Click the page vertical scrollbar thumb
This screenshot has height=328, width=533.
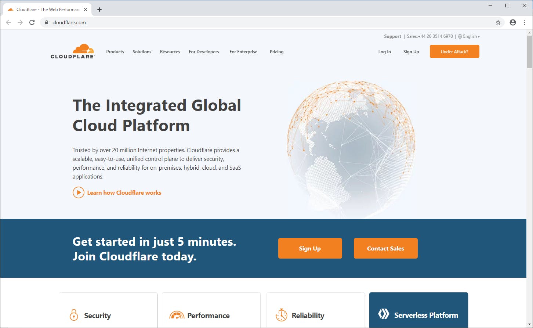529,51
